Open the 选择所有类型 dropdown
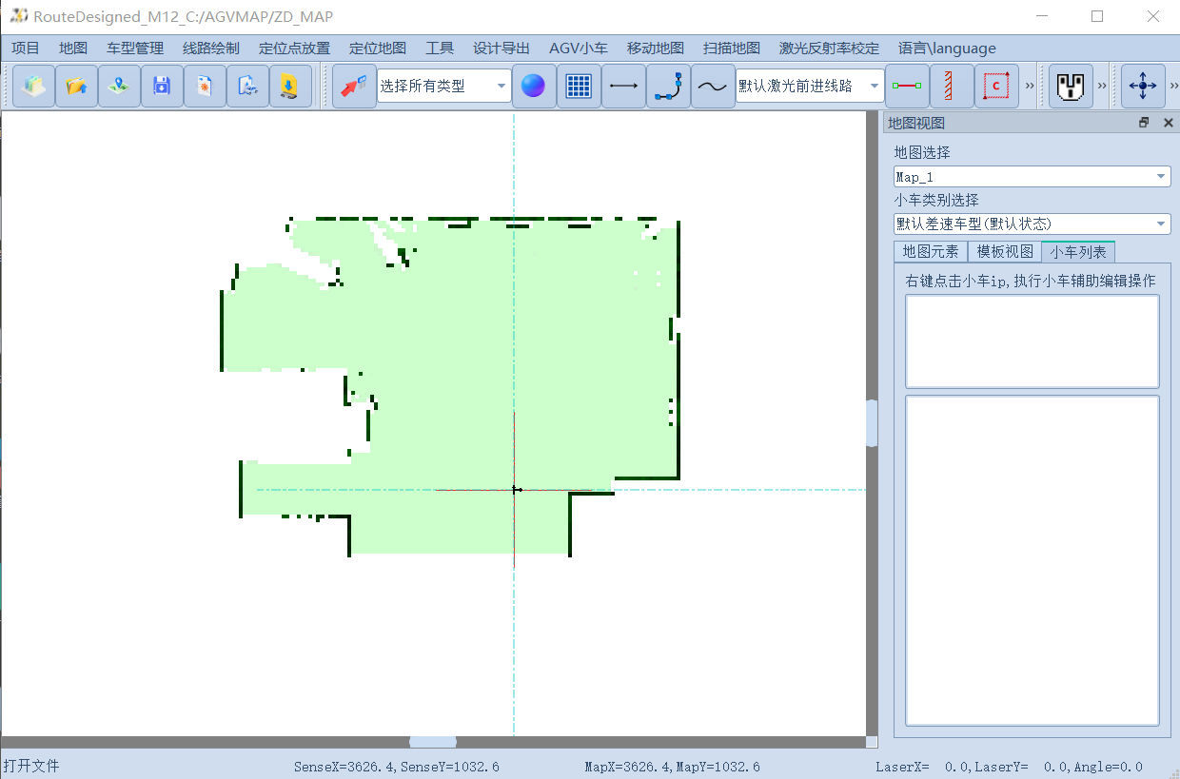The image size is (1180, 779). [x=444, y=87]
